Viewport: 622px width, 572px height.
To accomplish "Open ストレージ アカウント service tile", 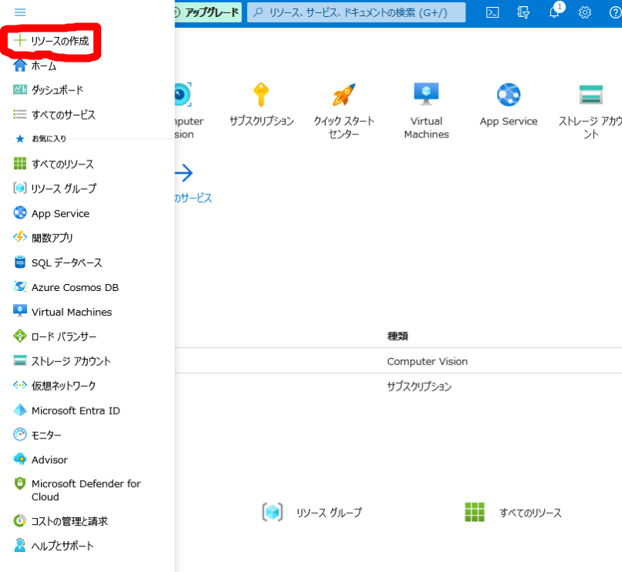I will click(x=590, y=110).
